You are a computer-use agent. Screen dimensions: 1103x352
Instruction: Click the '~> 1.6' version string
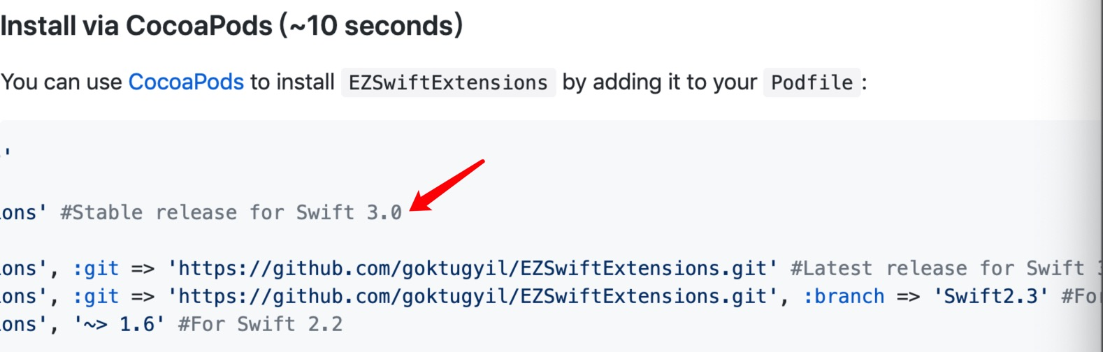(119, 324)
